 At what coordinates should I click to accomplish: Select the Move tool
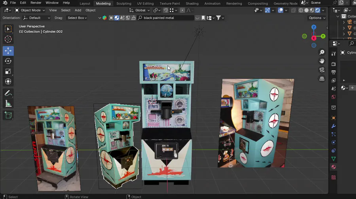8,51
